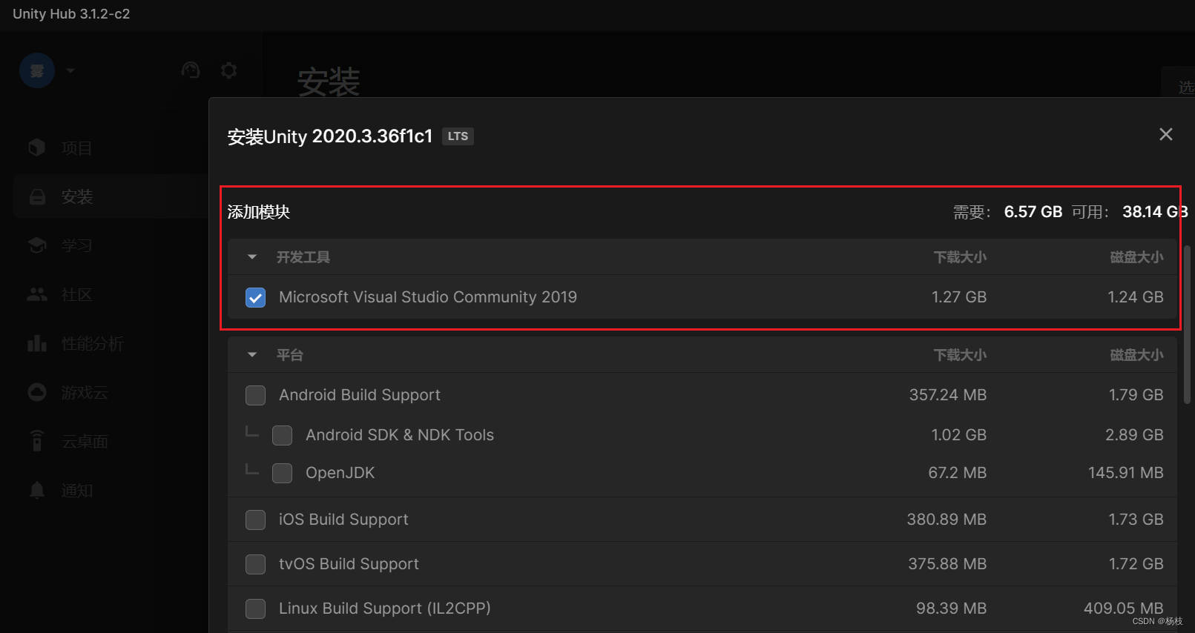Click the OpenJDK label
1195x633 pixels.
click(340, 473)
